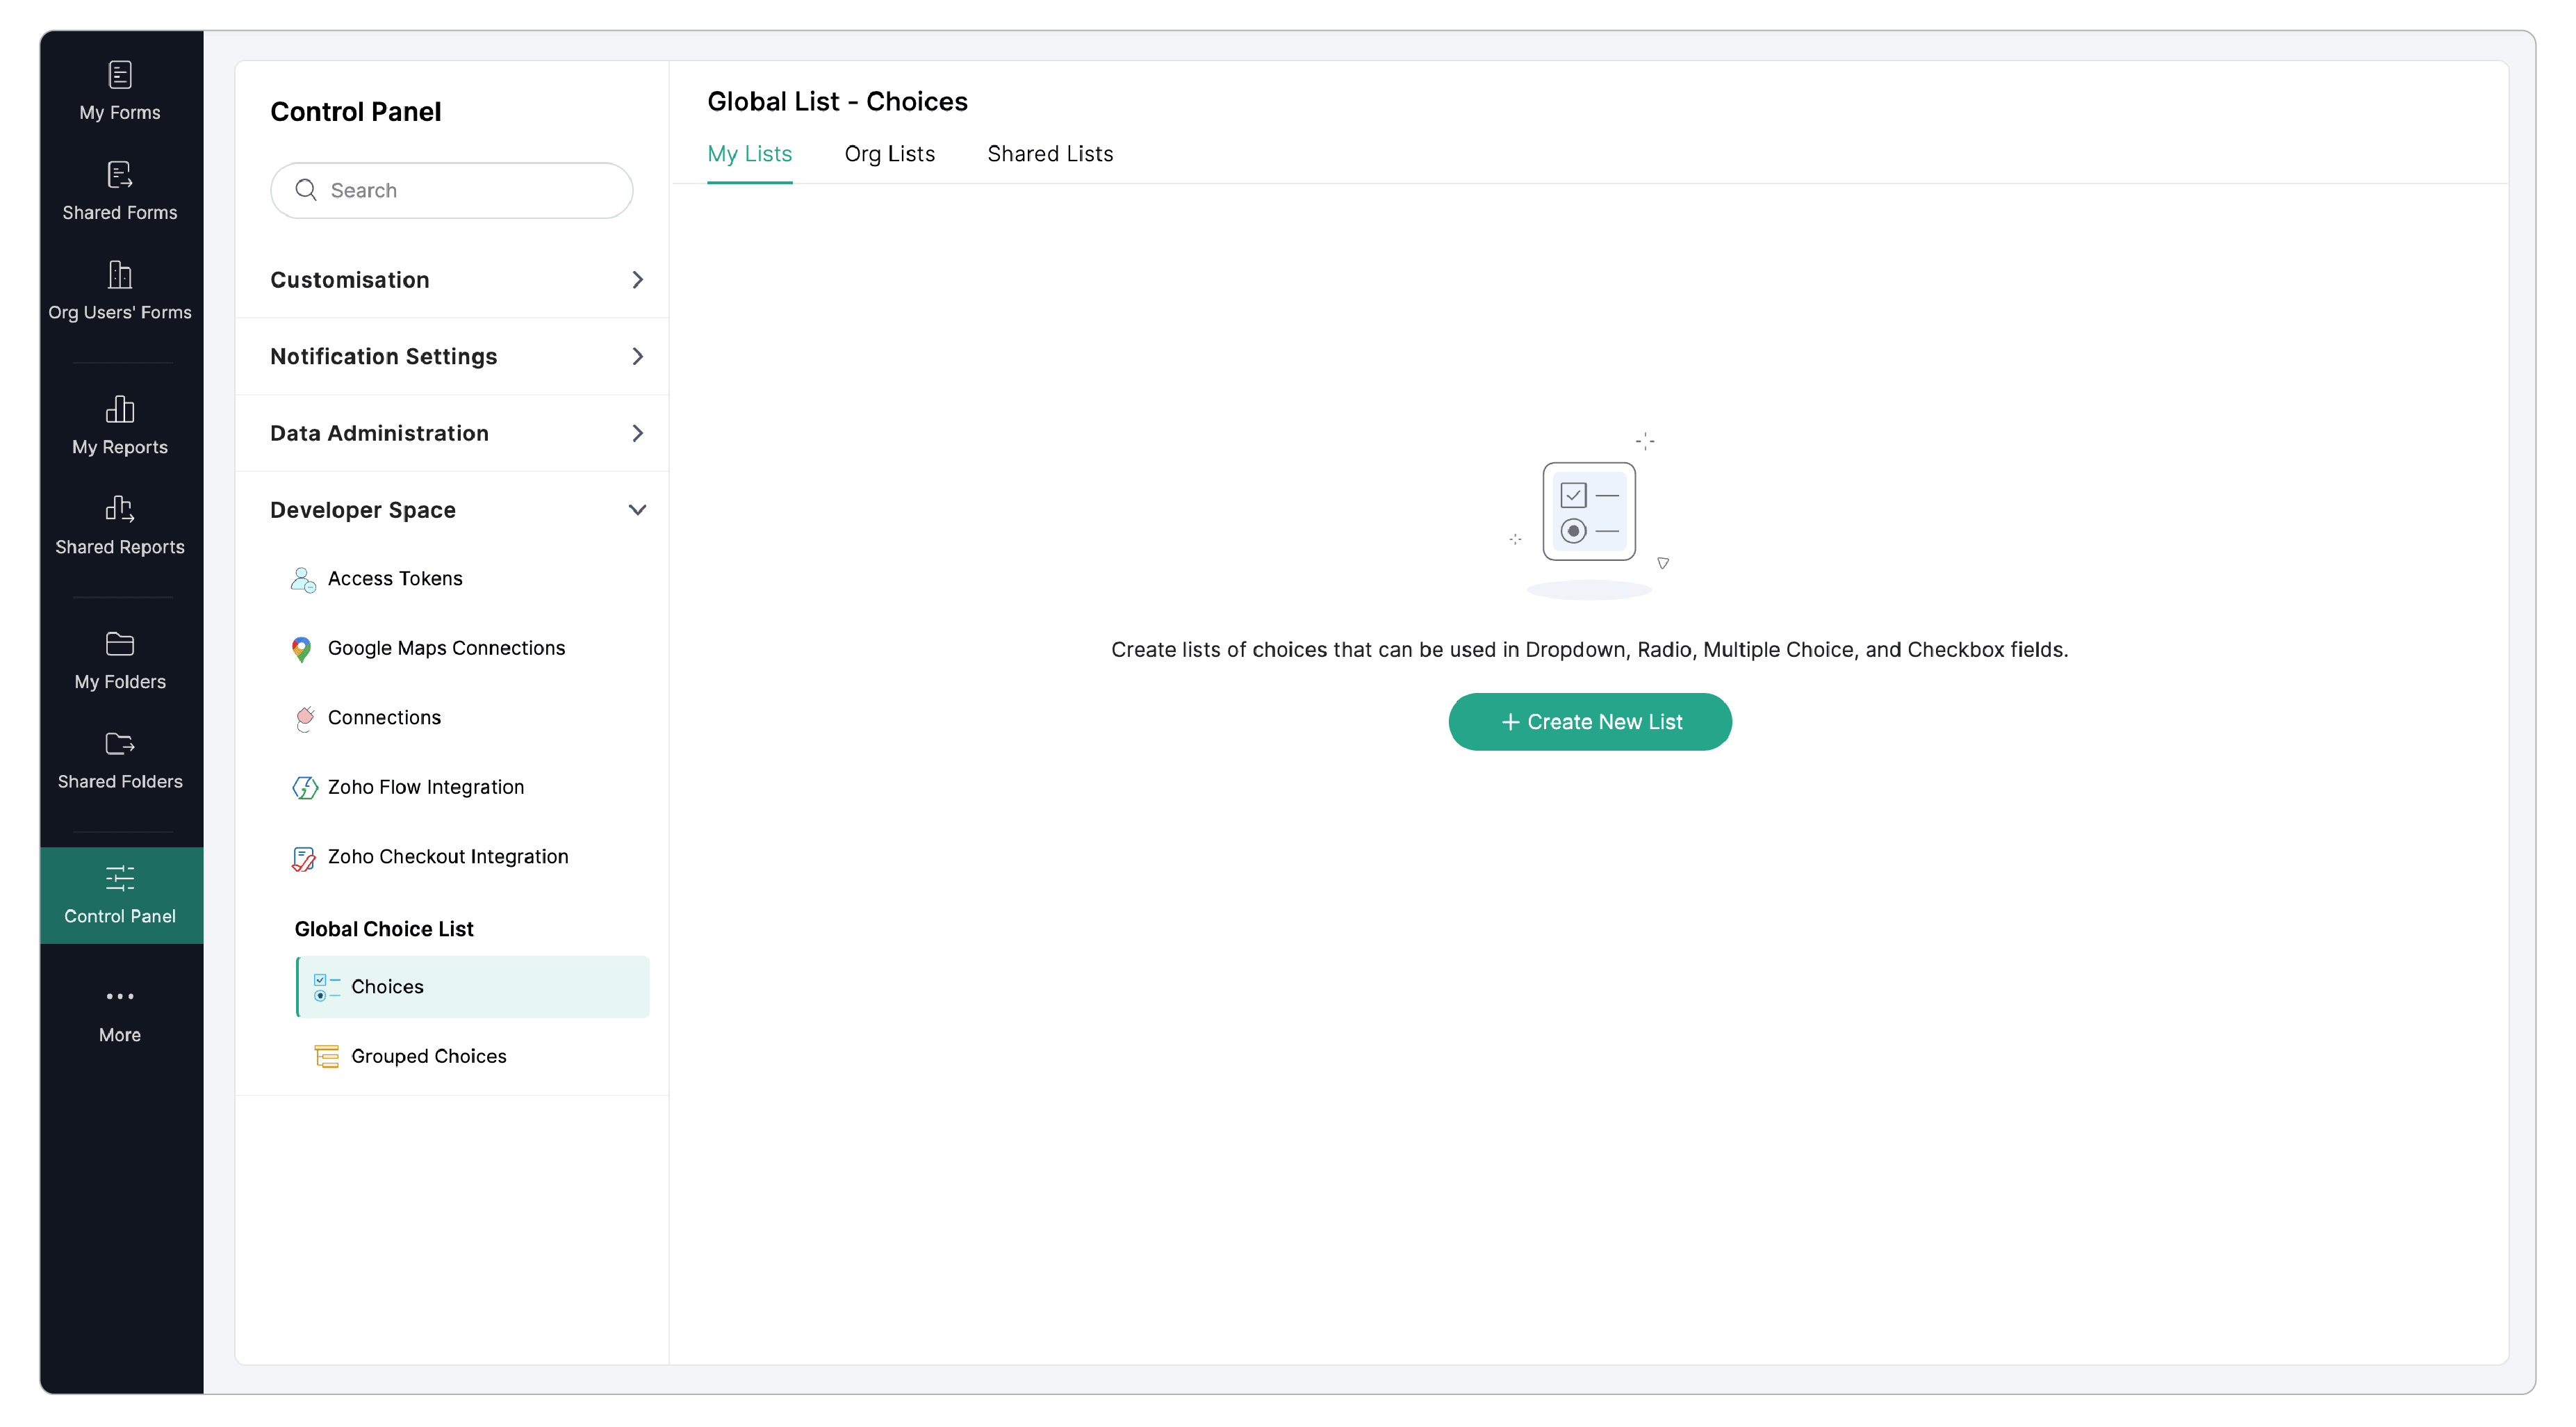This screenshot has width=2576, height=1427.
Task: Go to the Shared Forms section
Action: (120, 190)
